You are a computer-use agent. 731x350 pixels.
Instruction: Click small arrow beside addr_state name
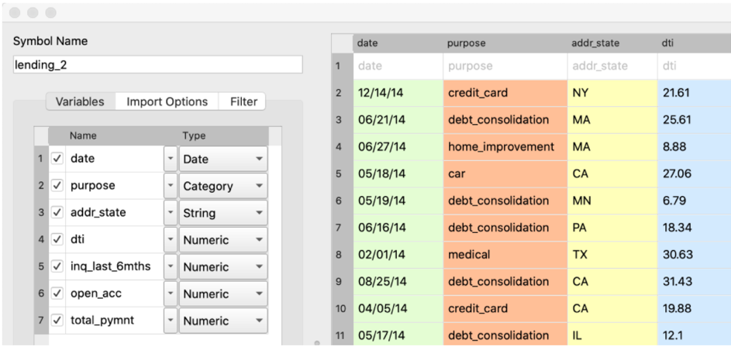(x=170, y=214)
